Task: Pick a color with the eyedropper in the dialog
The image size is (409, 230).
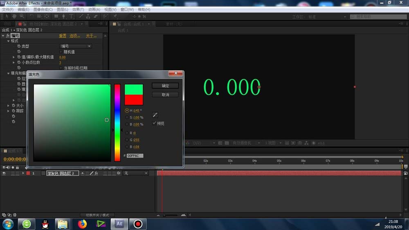Action: click(x=155, y=115)
